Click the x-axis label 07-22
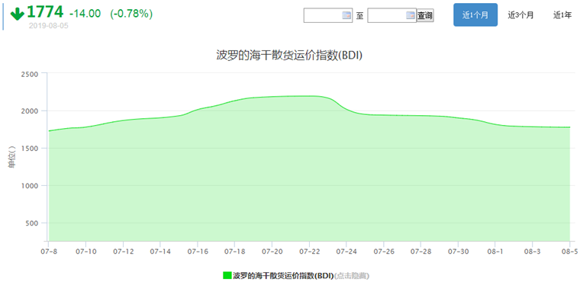 309,252
